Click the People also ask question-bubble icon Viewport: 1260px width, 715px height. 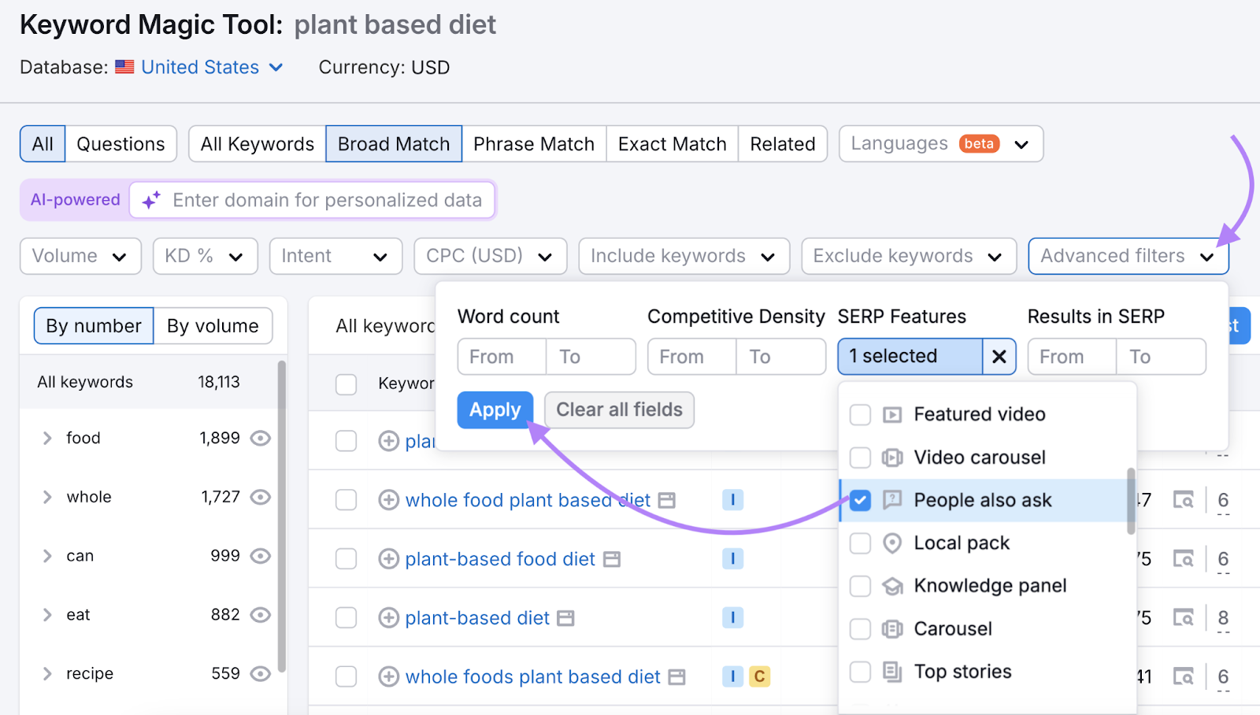[x=892, y=499]
